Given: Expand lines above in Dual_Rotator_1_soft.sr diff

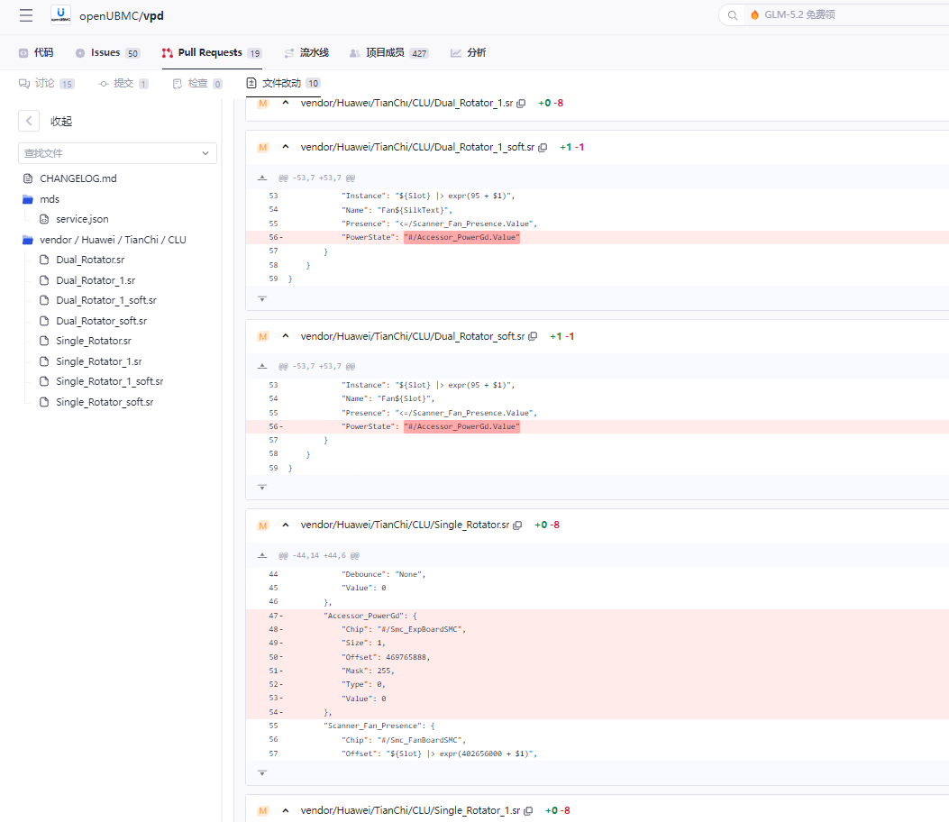Looking at the screenshot, I should pyautogui.click(x=262, y=178).
